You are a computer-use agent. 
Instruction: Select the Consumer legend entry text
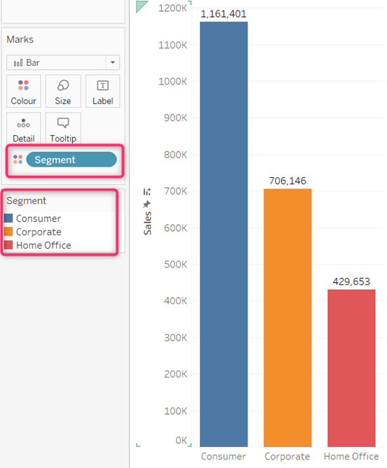pos(39,219)
